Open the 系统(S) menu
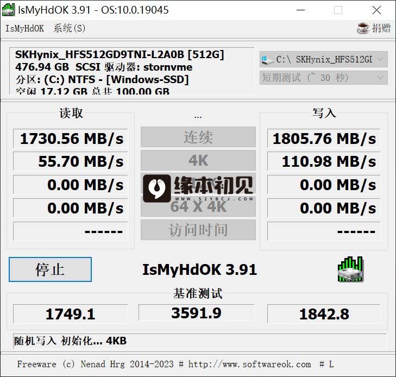 69,28
